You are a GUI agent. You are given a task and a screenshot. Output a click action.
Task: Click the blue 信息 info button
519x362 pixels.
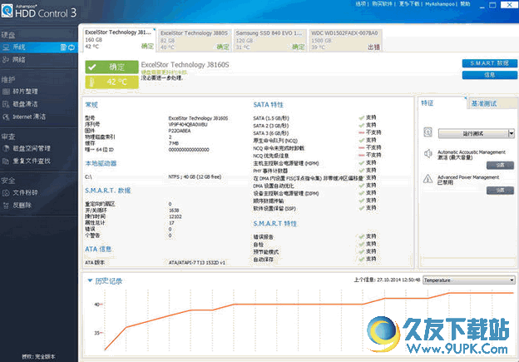[490, 75]
